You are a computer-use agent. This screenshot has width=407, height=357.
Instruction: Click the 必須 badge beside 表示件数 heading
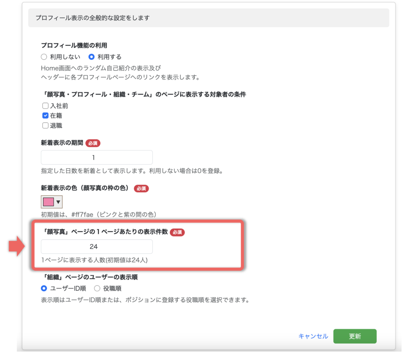pos(177,232)
